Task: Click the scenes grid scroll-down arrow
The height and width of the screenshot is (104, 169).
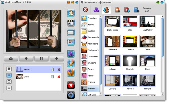Action: click(x=163, y=94)
